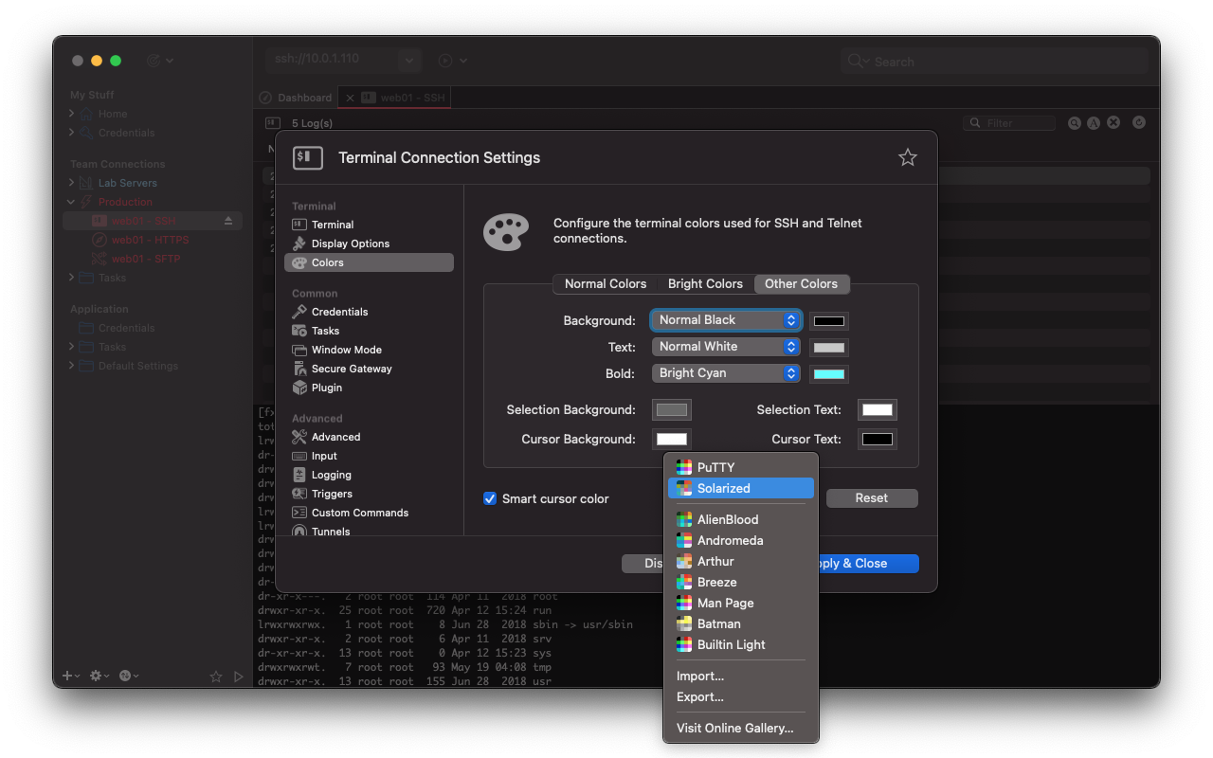Click the Text gray color swatch
Image resolution: width=1213 pixels, height=758 pixels.
tap(829, 348)
